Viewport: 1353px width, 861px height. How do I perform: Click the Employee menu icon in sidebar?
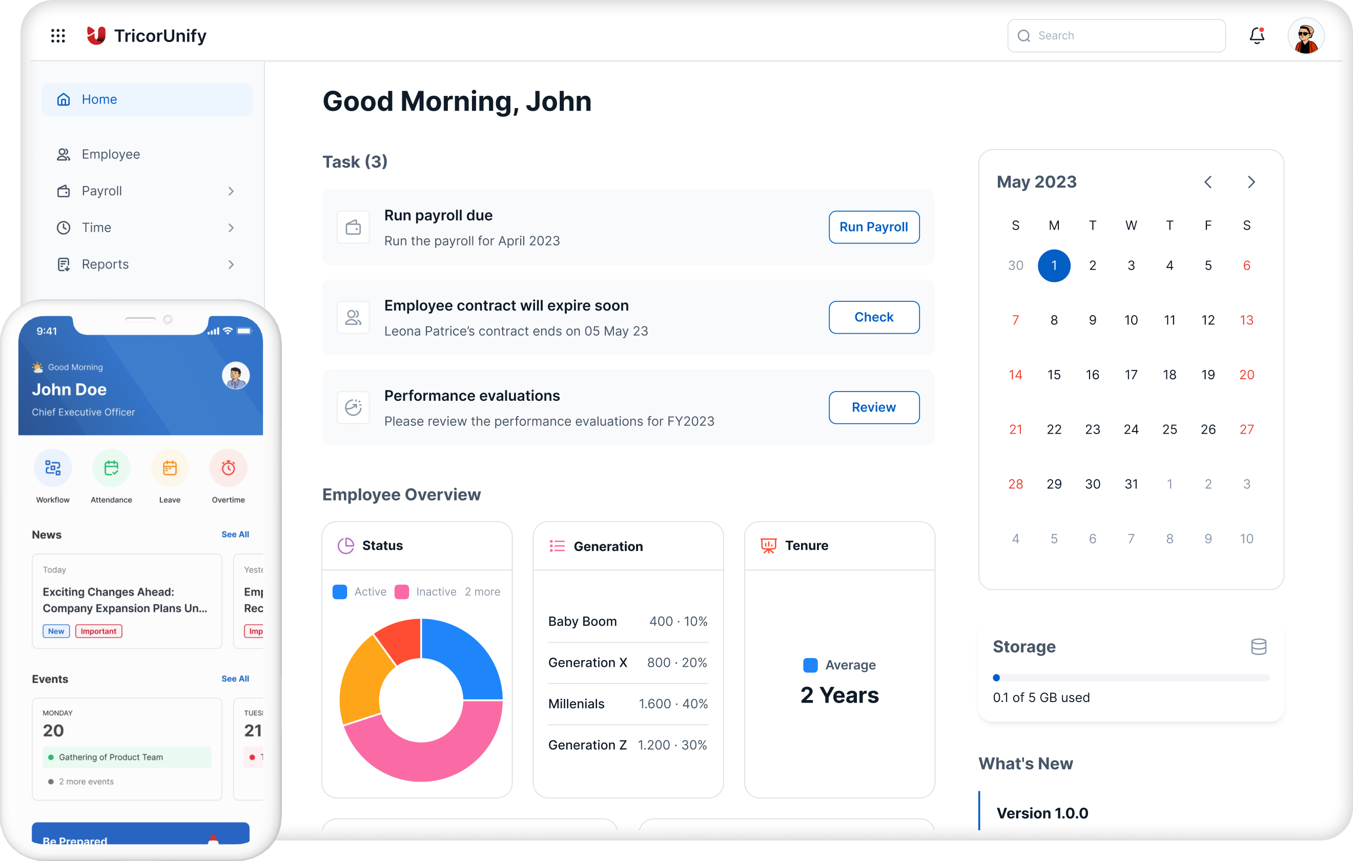click(63, 154)
